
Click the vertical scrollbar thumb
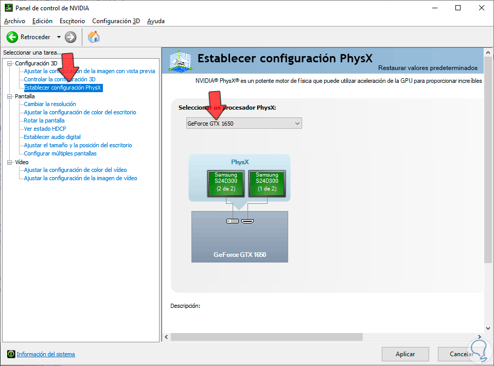488,160
